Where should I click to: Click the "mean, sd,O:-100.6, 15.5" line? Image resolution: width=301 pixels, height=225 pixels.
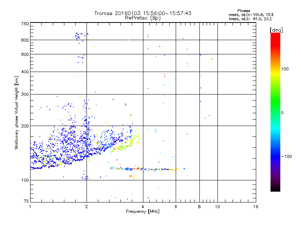pos(251,15)
